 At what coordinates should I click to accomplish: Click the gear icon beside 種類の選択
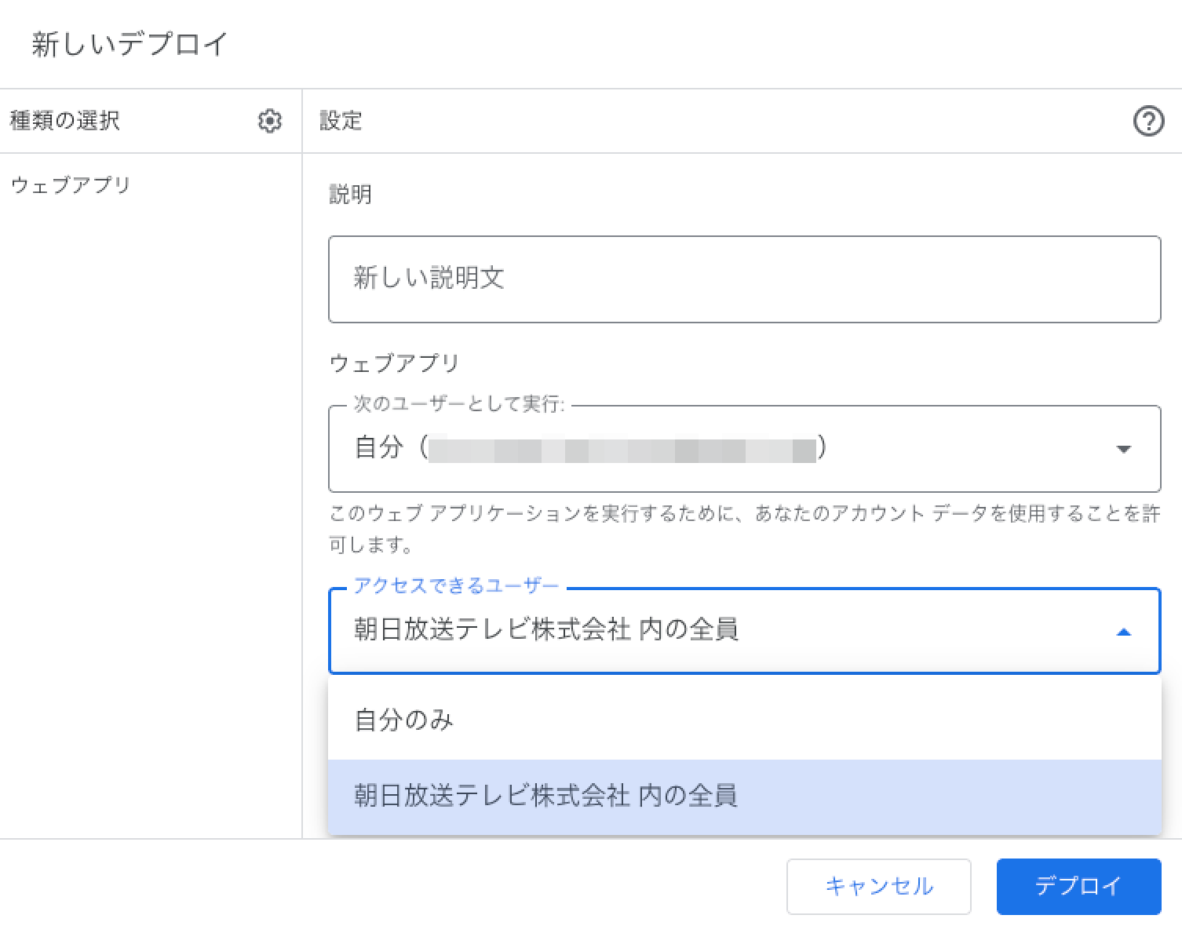click(x=270, y=121)
